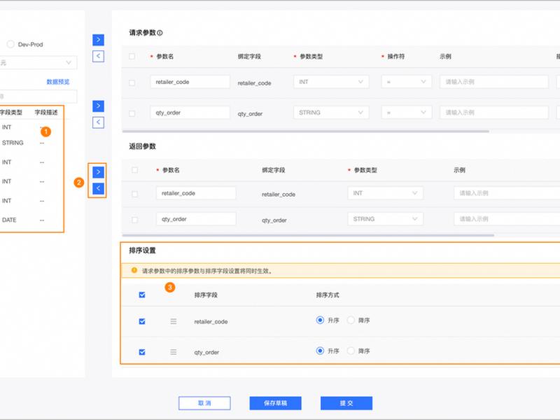The height and width of the screenshot is (420, 560).
Task: Click the 提交 submit button
Action: (346, 403)
